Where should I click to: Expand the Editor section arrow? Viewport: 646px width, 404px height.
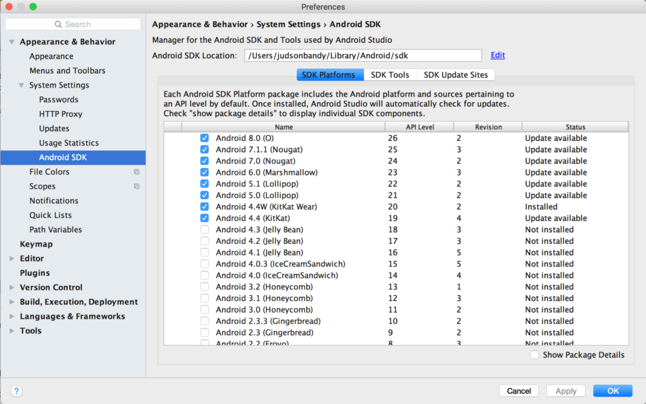(12, 258)
